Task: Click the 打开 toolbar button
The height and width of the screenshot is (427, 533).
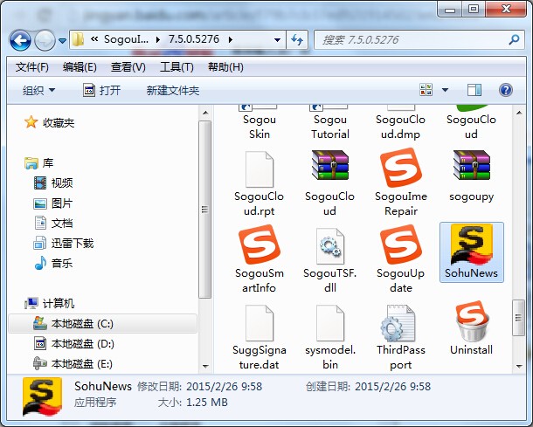Action: pyautogui.click(x=102, y=90)
